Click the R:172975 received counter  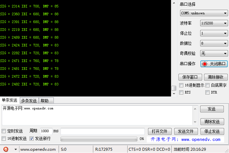(104, 149)
